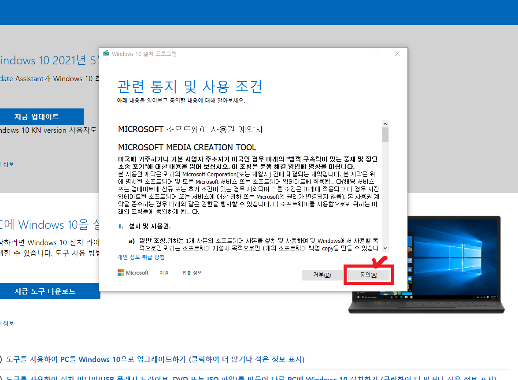Minimize the Windows 10 setup dialog
The image size is (518, 380).
tap(357, 54)
